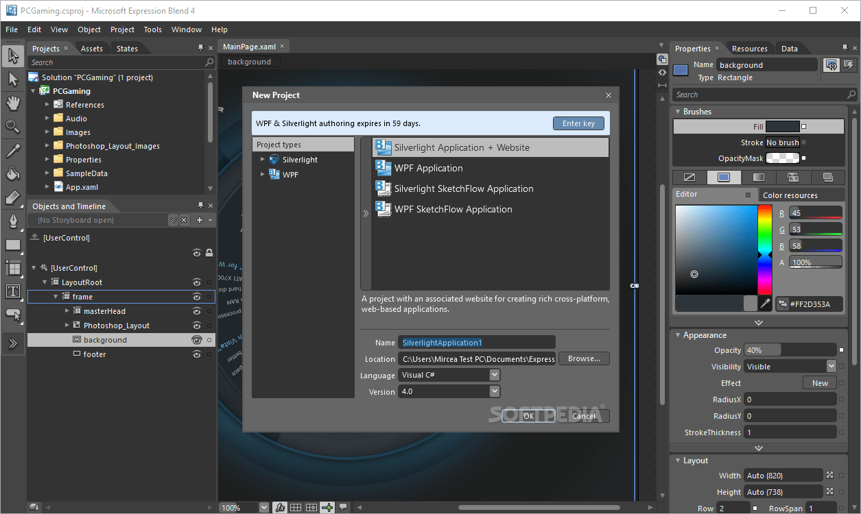Image resolution: width=861 pixels, height=514 pixels.
Task: Click the color space swap icon near hex
Action: (782, 304)
